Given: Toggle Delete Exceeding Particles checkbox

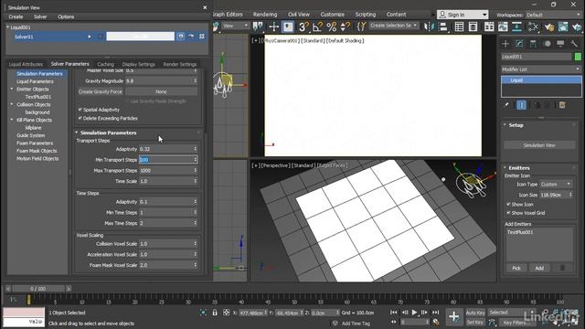Looking at the screenshot, I should point(80,118).
